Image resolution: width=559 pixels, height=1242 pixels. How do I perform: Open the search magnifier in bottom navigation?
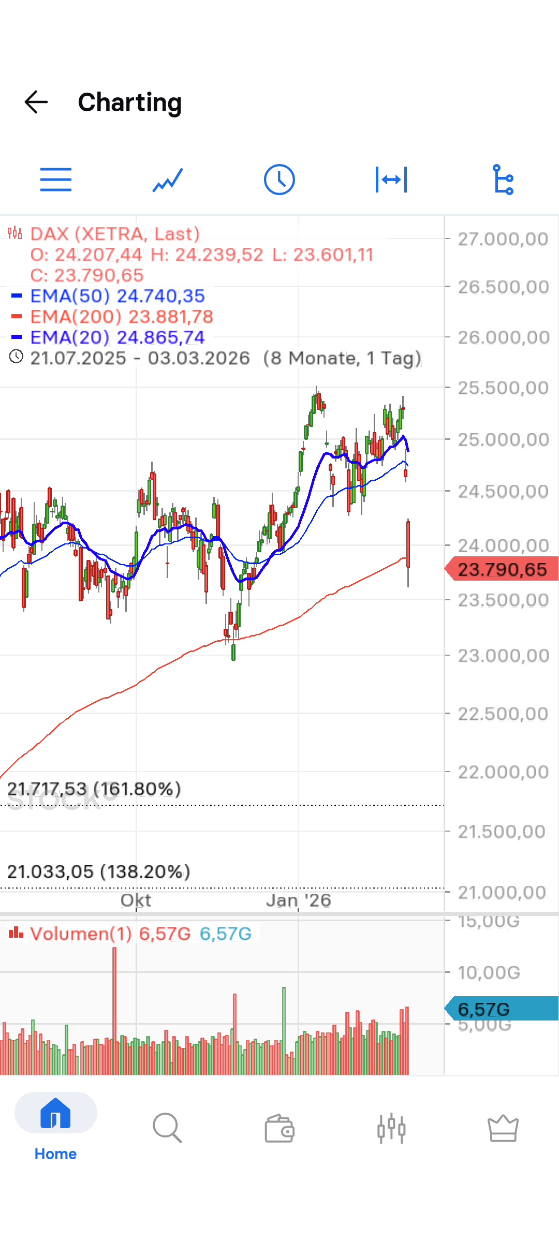tap(167, 1127)
